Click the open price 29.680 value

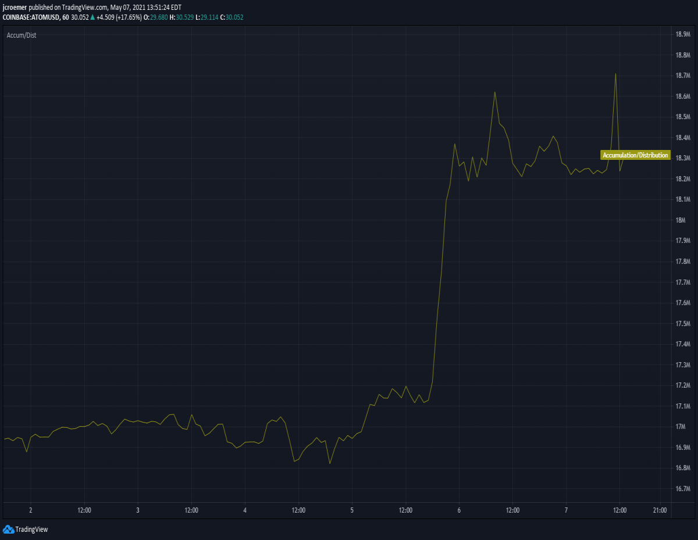pyautogui.click(x=159, y=17)
